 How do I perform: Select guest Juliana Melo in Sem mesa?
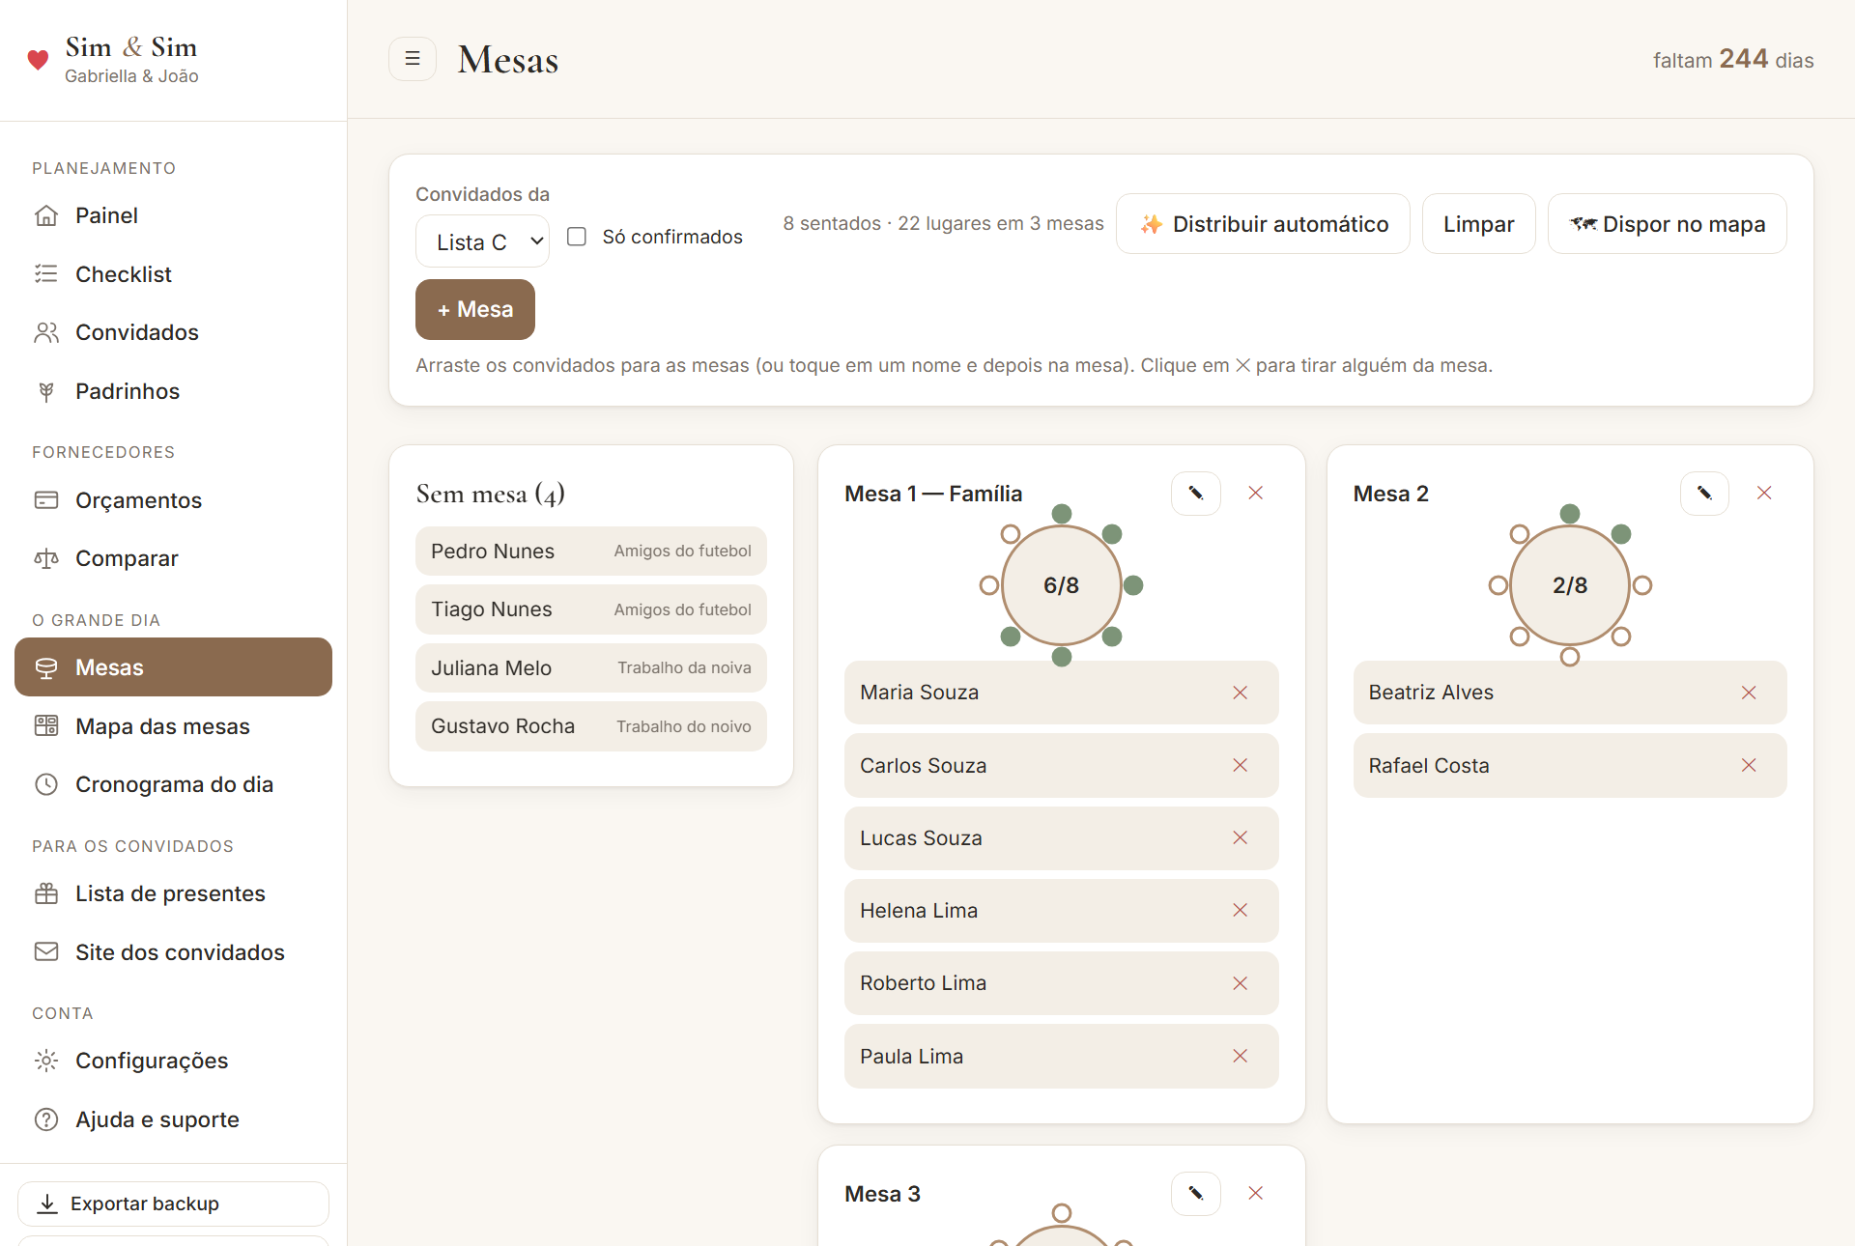coord(591,668)
